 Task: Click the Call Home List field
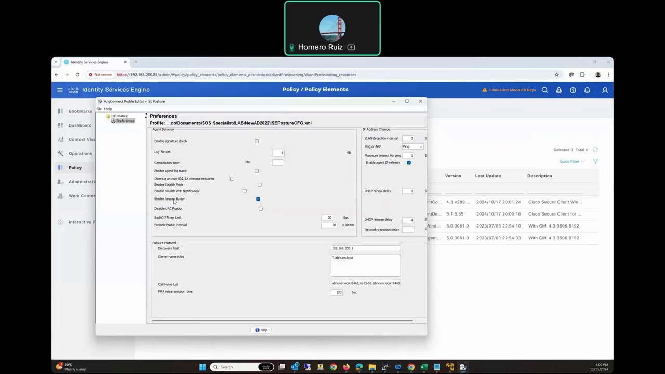tap(366, 283)
